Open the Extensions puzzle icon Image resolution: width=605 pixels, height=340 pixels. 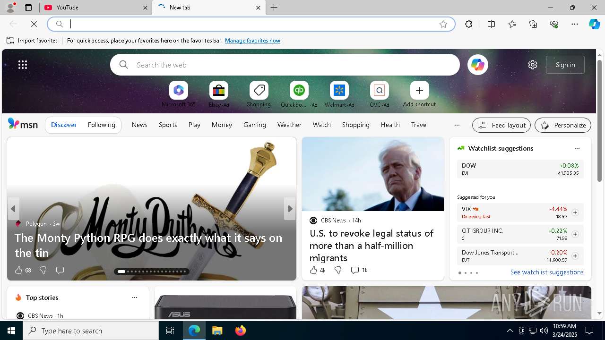[468, 24]
